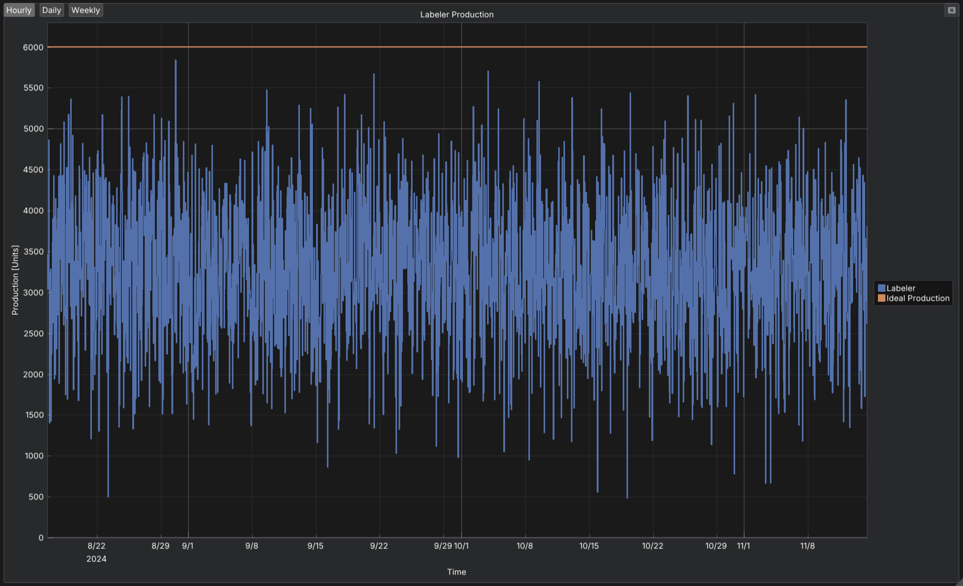963x586 pixels.
Task: Click the 6000 y-axis tick label
Action: click(33, 47)
